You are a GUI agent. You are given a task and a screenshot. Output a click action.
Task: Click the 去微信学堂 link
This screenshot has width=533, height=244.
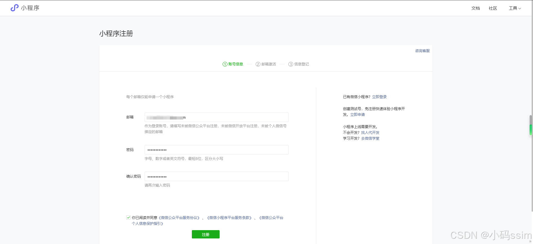coord(370,138)
